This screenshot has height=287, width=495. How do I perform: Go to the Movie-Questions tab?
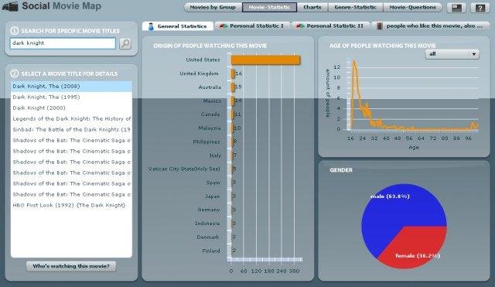pos(412,7)
